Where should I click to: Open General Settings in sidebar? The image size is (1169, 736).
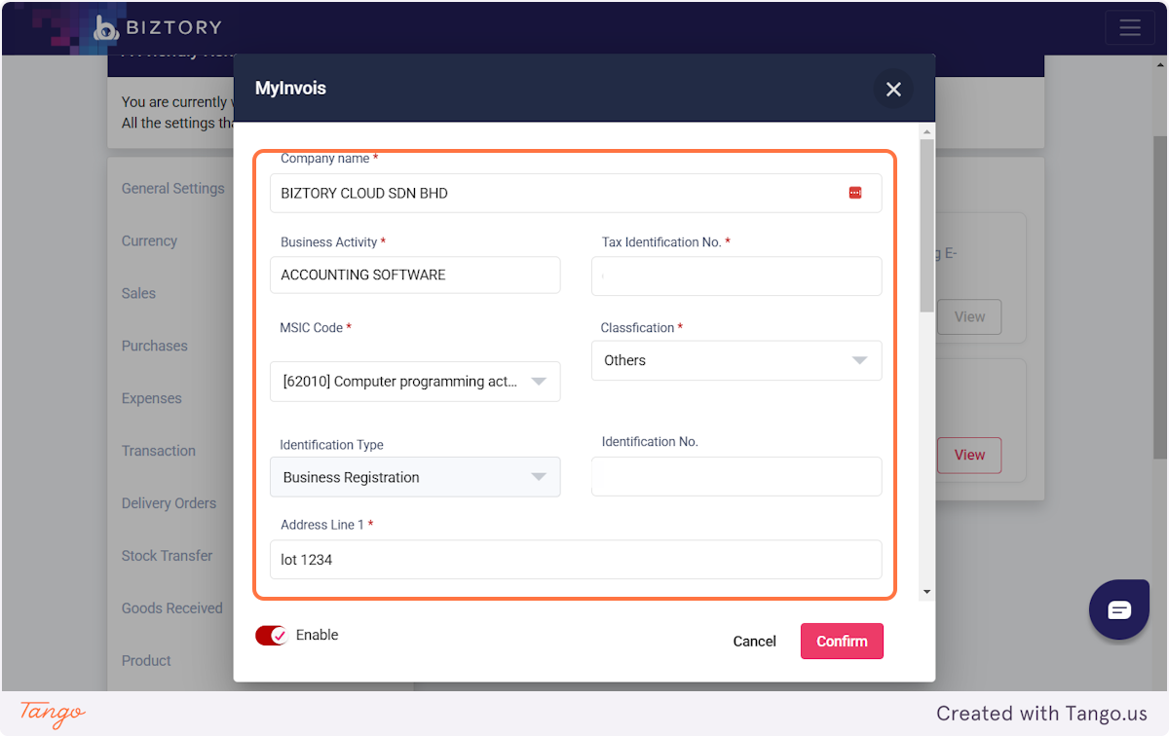(x=172, y=189)
